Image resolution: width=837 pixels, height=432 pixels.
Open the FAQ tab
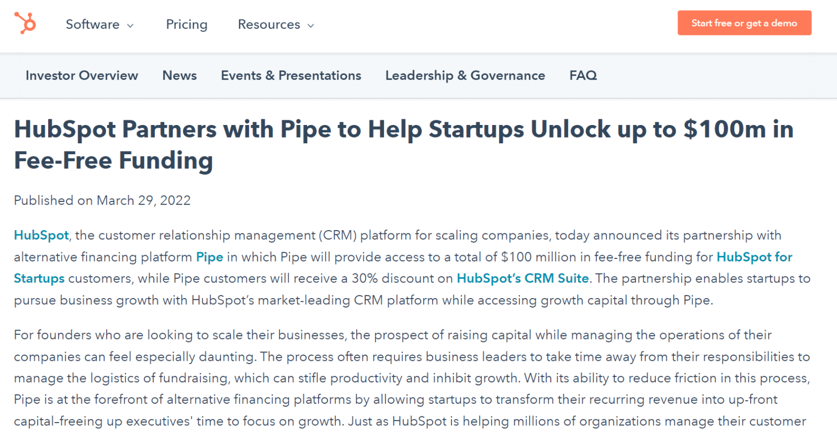coord(583,75)
